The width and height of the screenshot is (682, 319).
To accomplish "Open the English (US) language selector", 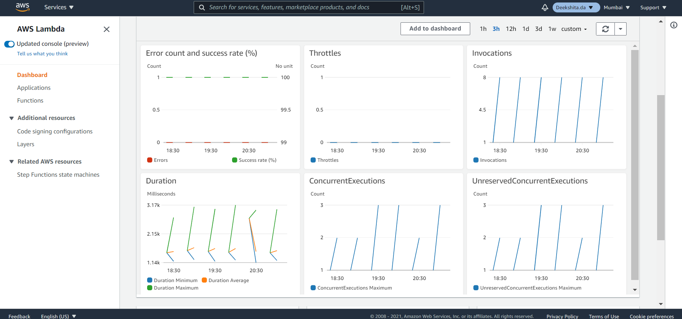I will 58,316.
